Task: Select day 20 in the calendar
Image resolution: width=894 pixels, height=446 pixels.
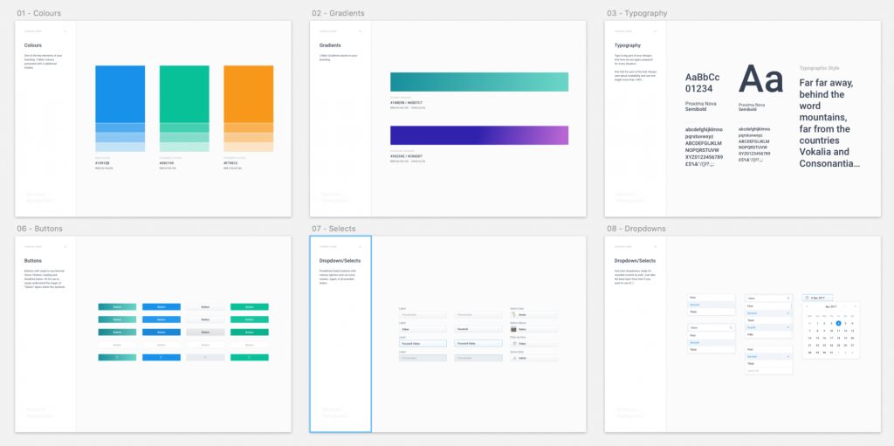Action: pyautogui.click(x=852, y=338)
